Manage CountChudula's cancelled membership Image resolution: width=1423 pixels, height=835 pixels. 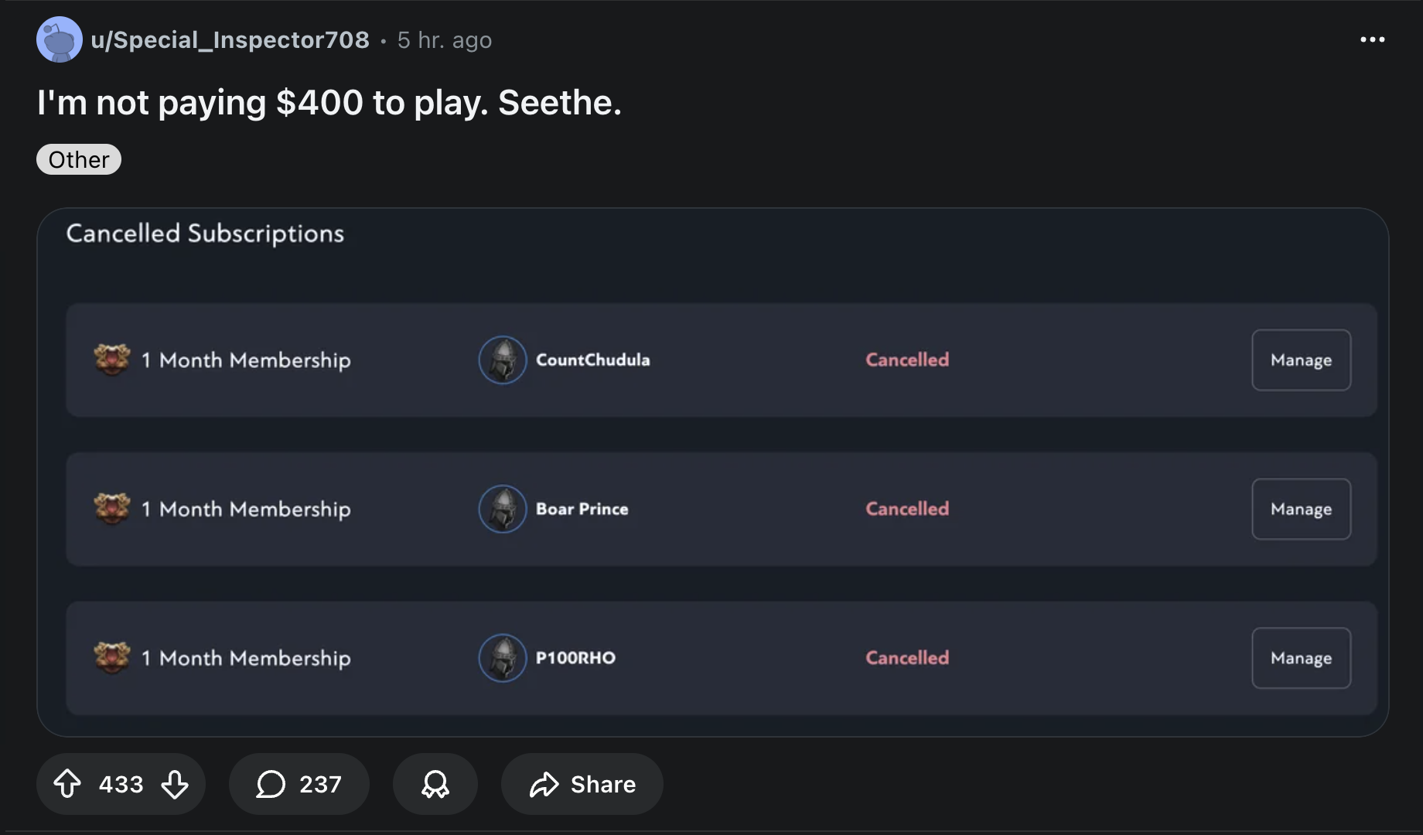[x=1301, y=360]
